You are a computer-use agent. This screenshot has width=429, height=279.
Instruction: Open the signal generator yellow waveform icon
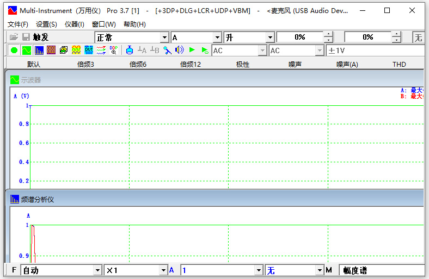click(76, 50)
